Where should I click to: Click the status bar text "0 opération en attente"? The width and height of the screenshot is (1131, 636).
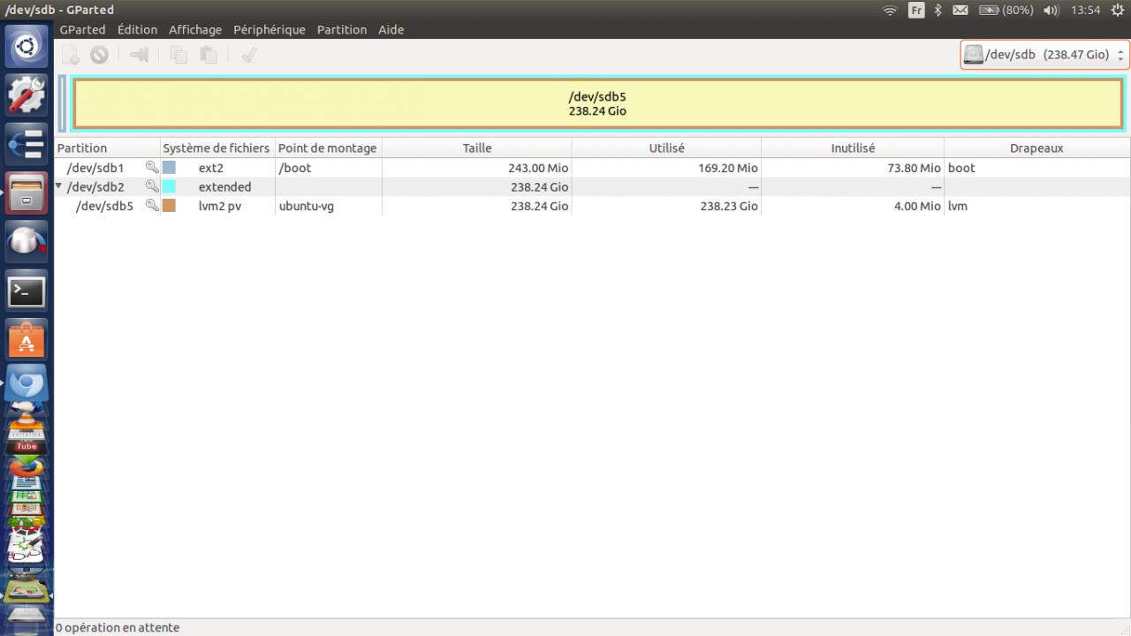tap(118, 627)
